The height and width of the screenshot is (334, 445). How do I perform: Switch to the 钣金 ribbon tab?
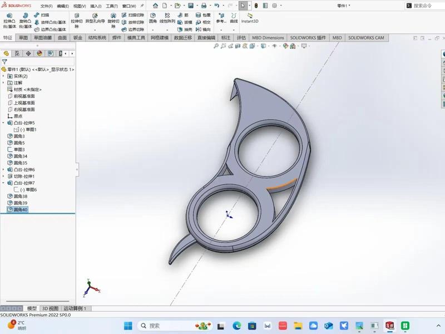[77, 38]
